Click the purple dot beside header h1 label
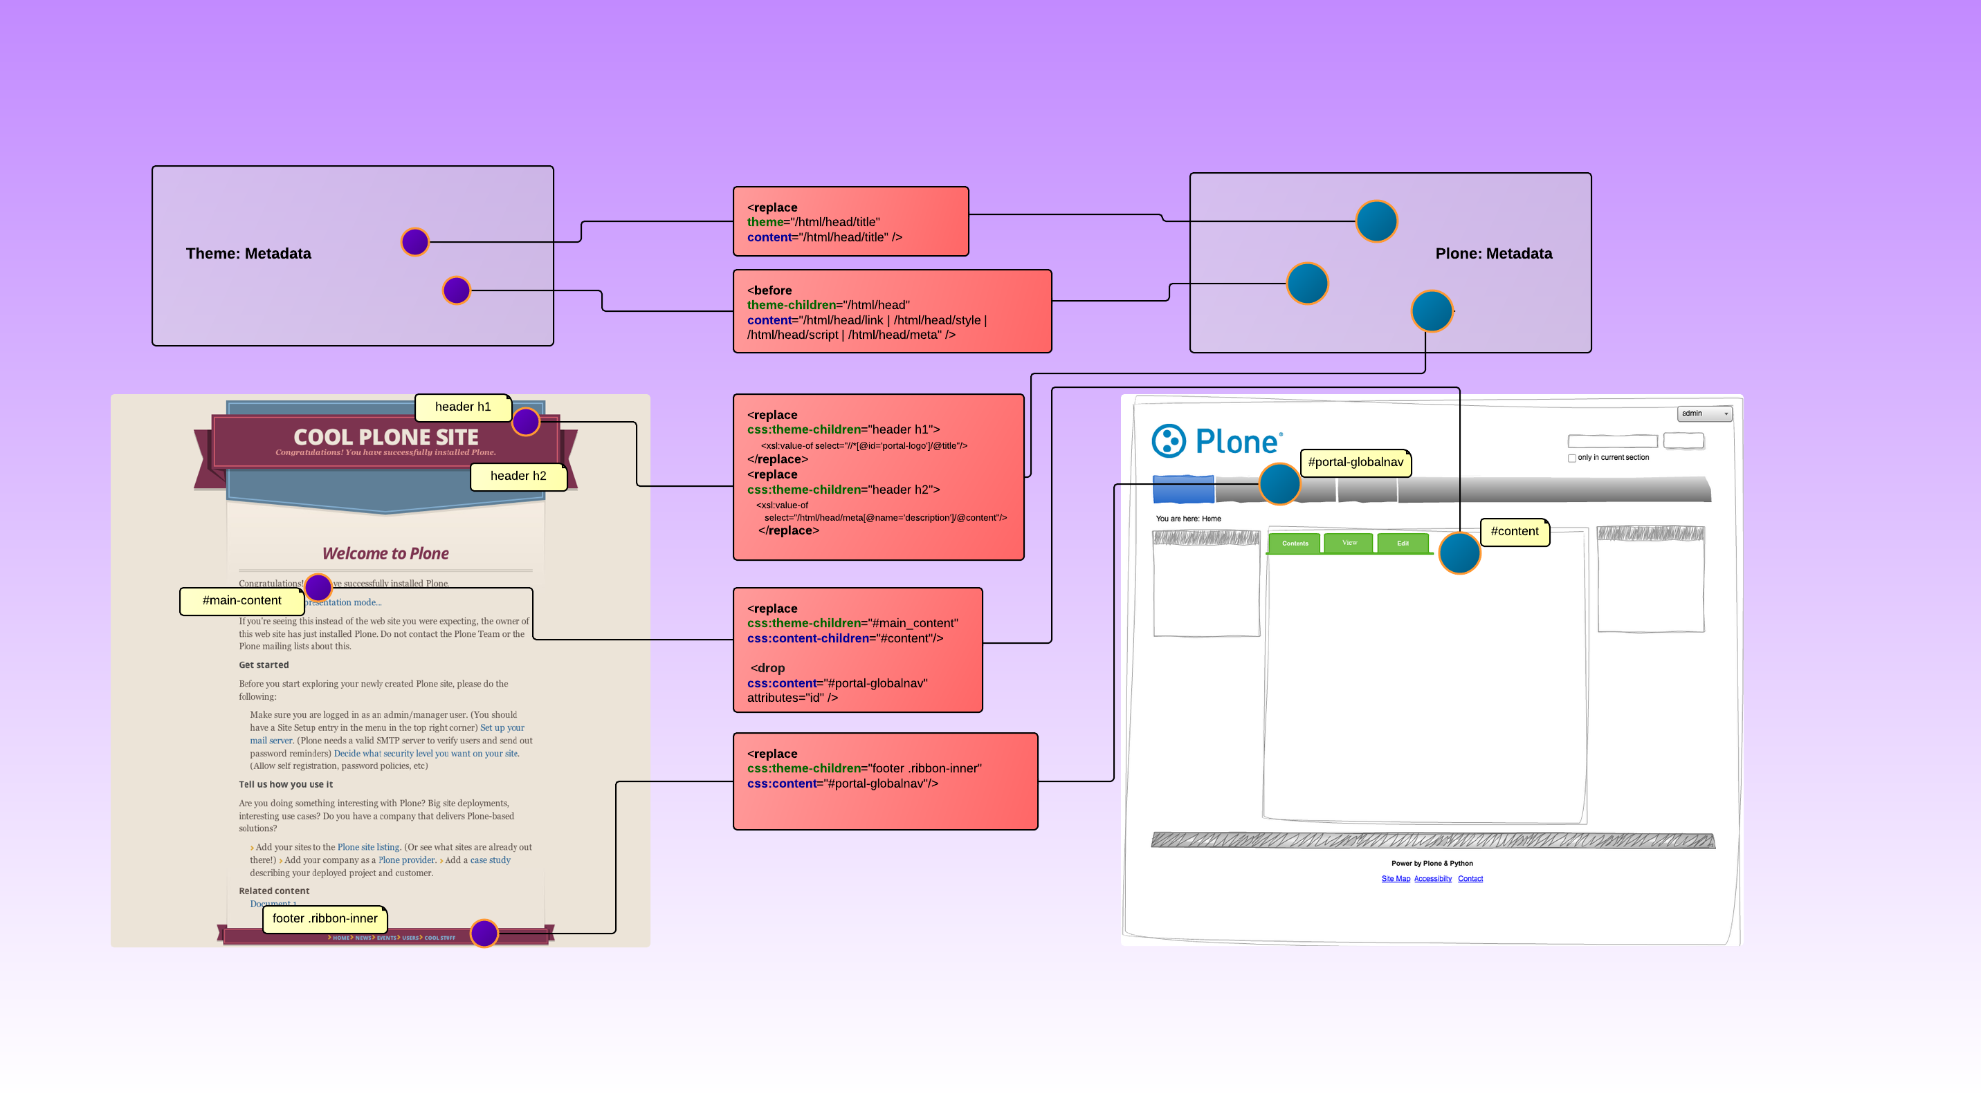 pyautogui.click(x=526, y=421)
